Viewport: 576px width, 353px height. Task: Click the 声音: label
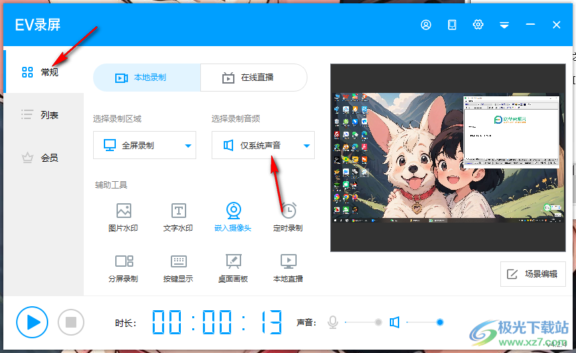tap(306, 322)
